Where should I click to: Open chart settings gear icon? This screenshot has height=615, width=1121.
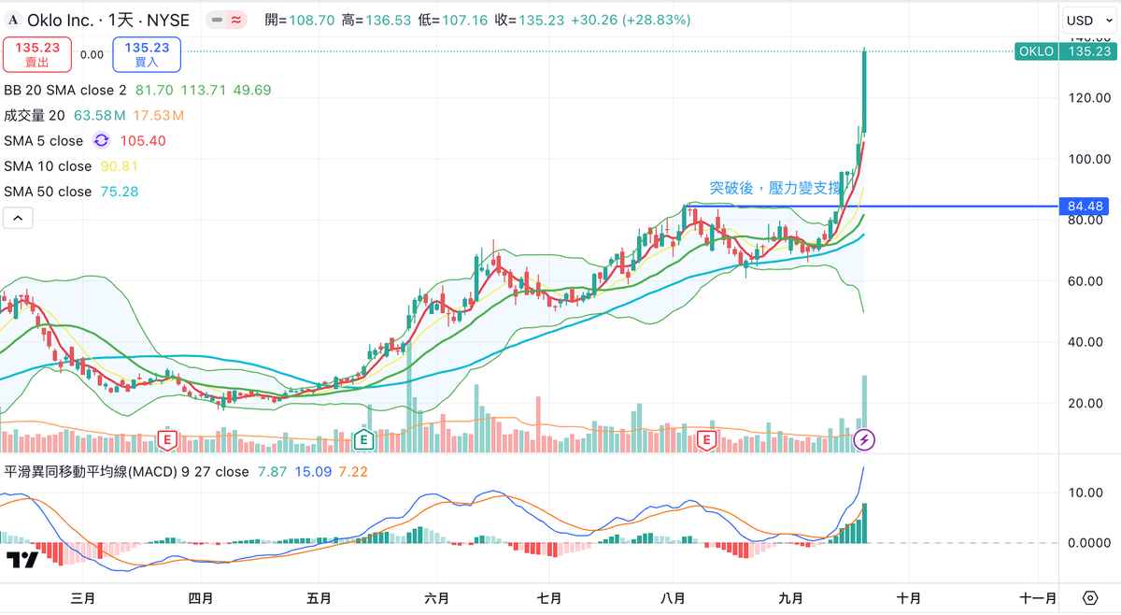click(1090, 598)
